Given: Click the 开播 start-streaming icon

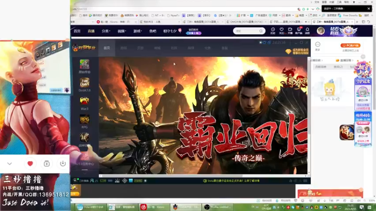Looking at the screenshot, I should (290, 30).
